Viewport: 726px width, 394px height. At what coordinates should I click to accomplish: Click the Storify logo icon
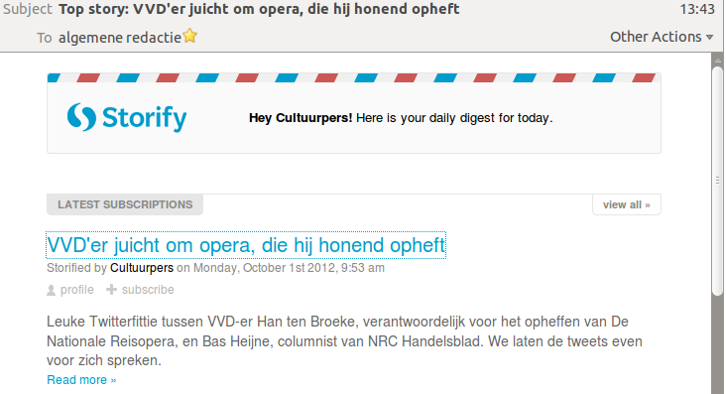click(81, 117)
